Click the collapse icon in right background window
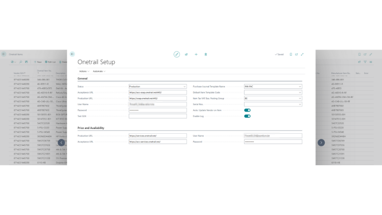The height and width of the screenshot is (215, 382). pyautogui.click(x=371, y=54)
